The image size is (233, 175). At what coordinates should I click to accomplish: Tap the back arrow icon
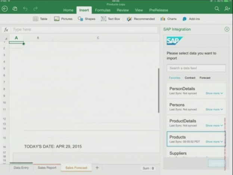4,9
